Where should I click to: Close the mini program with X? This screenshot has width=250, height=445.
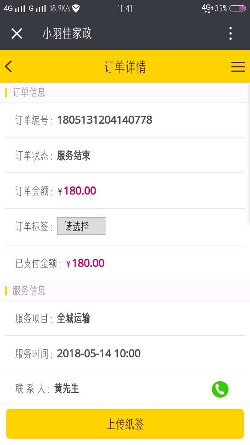(17, 34)
